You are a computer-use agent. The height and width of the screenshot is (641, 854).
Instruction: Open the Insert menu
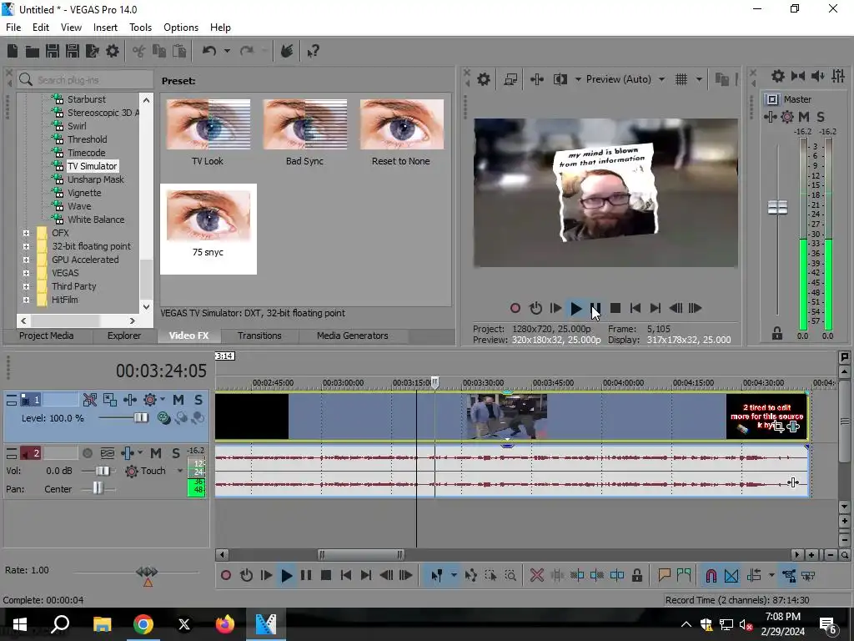(x=105, y=28)
